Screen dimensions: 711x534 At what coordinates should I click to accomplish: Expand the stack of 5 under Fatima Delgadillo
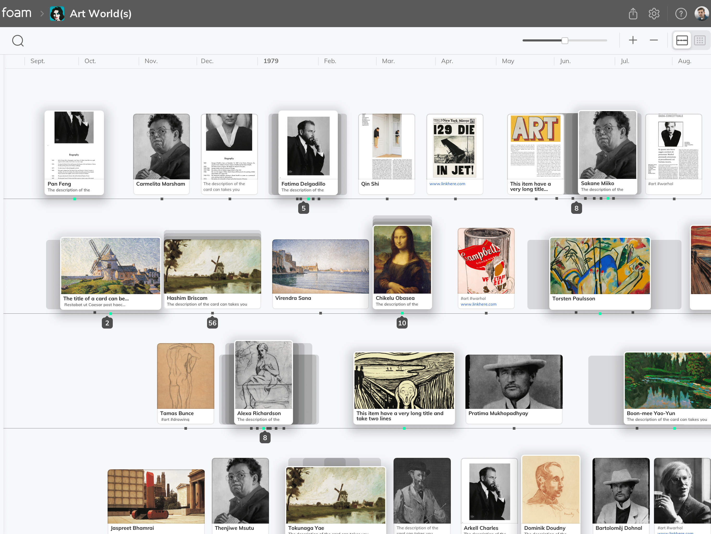pyautogui.click(x=303, y=208)
